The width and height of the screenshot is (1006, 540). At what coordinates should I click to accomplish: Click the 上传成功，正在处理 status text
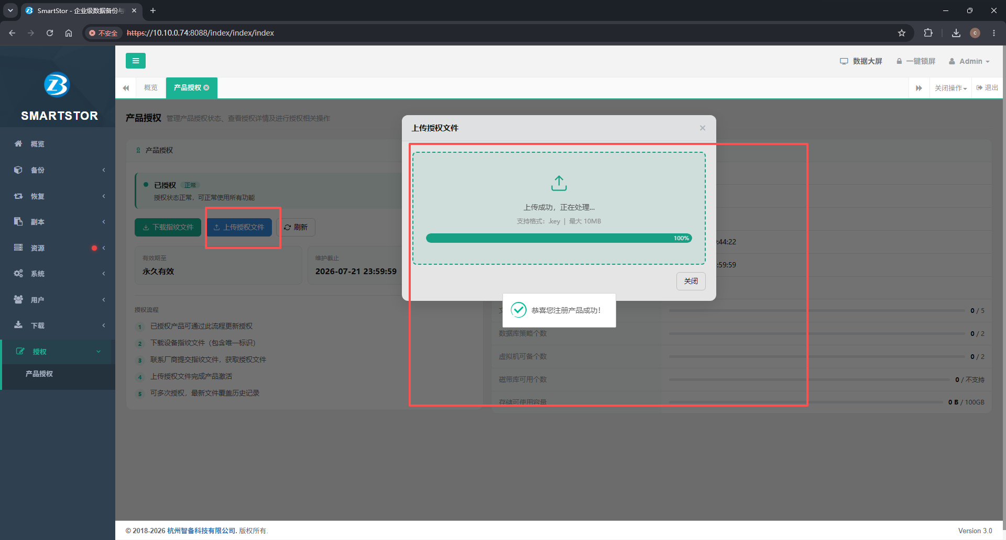[x=559, y=207]
